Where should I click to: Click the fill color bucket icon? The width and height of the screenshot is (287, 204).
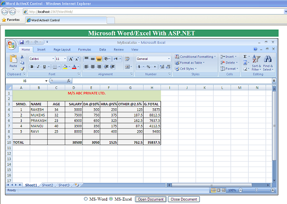[x=65, y=67]
